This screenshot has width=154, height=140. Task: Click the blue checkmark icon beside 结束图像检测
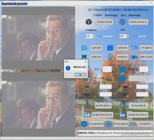[84, 124]
